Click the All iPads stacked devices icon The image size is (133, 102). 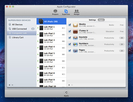(41, 21)
